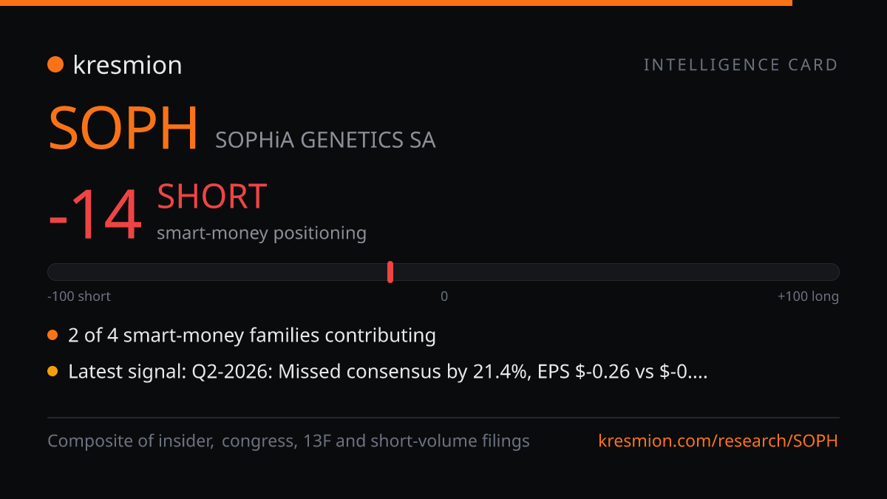Click the smart-money positioning subtitle
The image size is (887, 499).
click(262, 233)
